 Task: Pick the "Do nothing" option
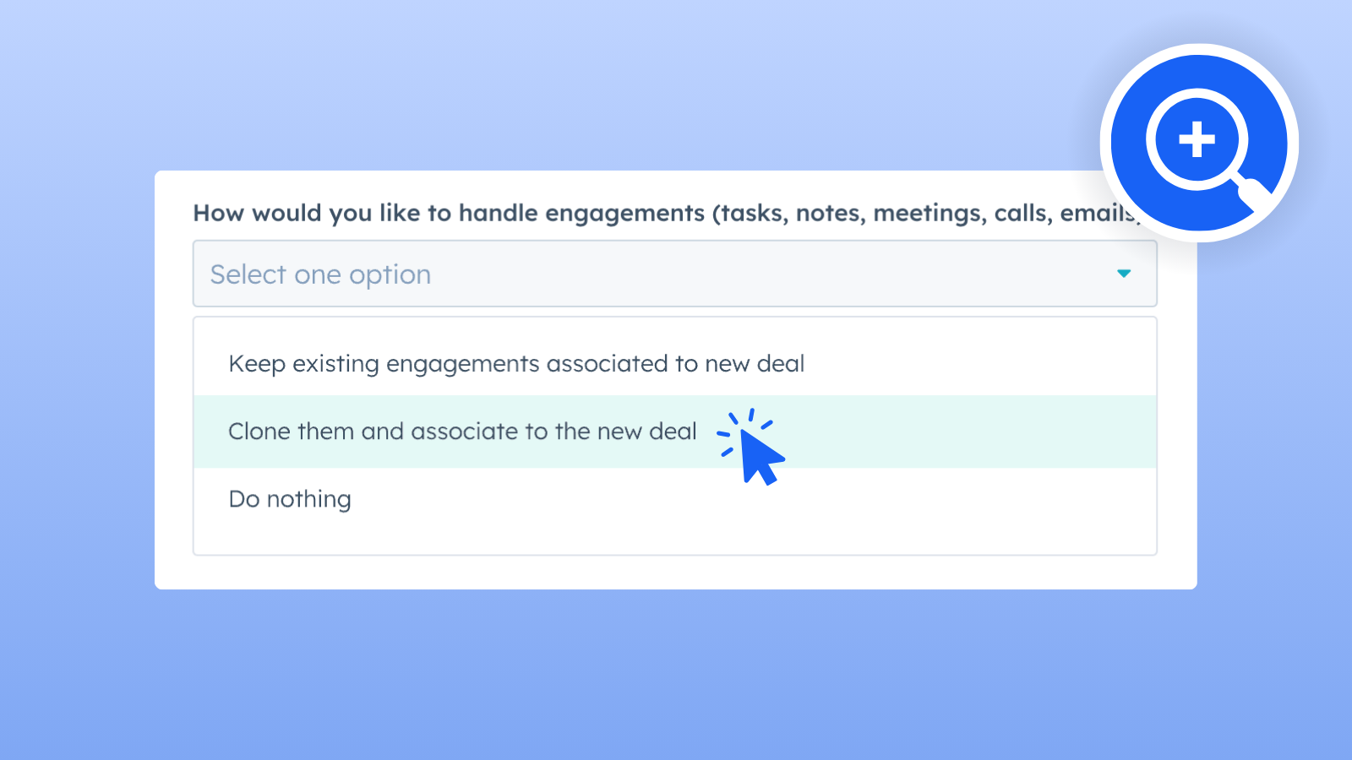290,499
